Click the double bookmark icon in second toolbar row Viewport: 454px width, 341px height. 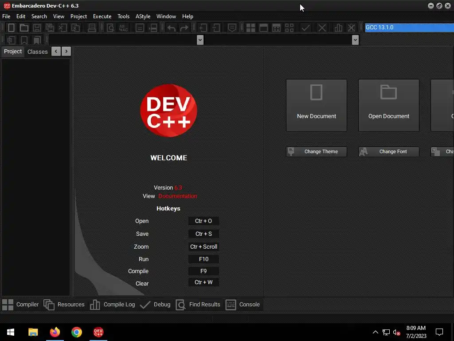[x=37, y=40]
